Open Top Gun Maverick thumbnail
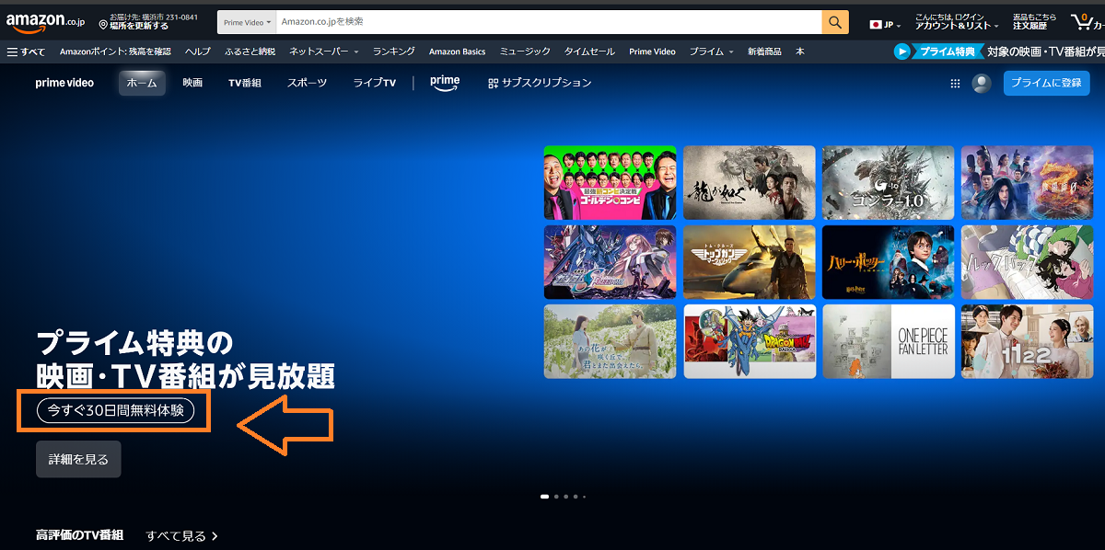The image size is (1105, 550). 749,262
